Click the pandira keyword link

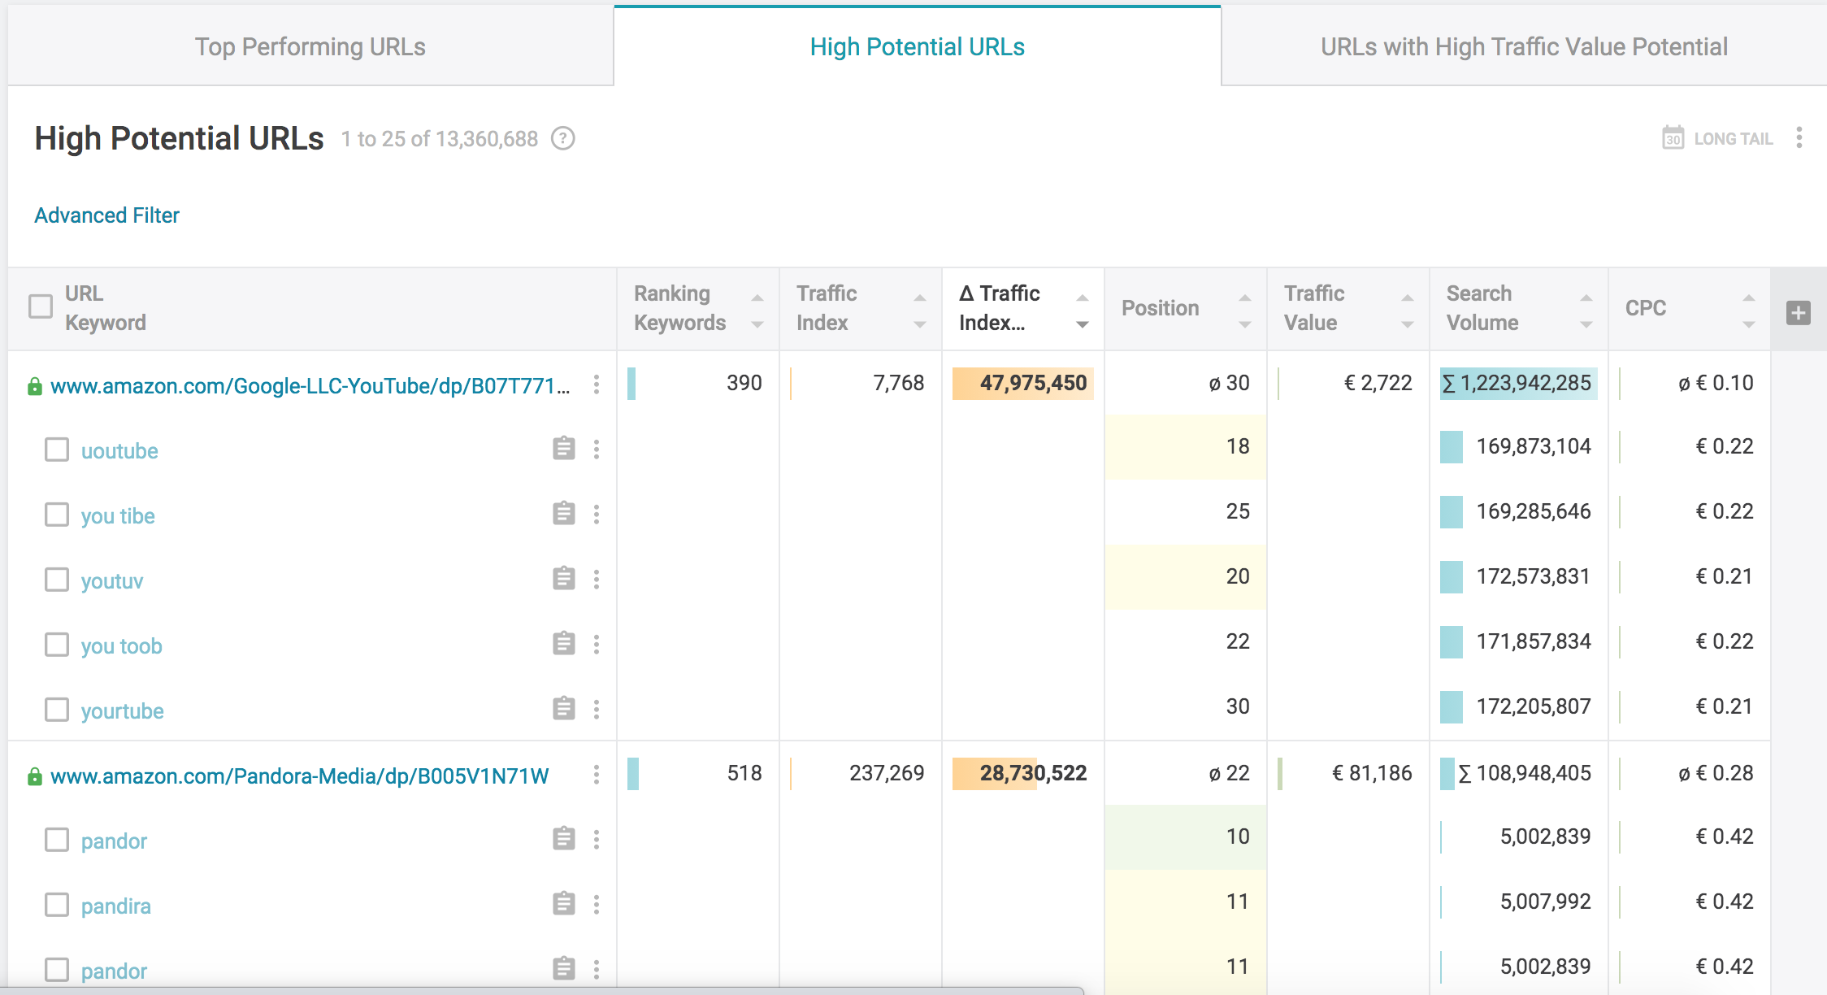[x=116, y=906]
